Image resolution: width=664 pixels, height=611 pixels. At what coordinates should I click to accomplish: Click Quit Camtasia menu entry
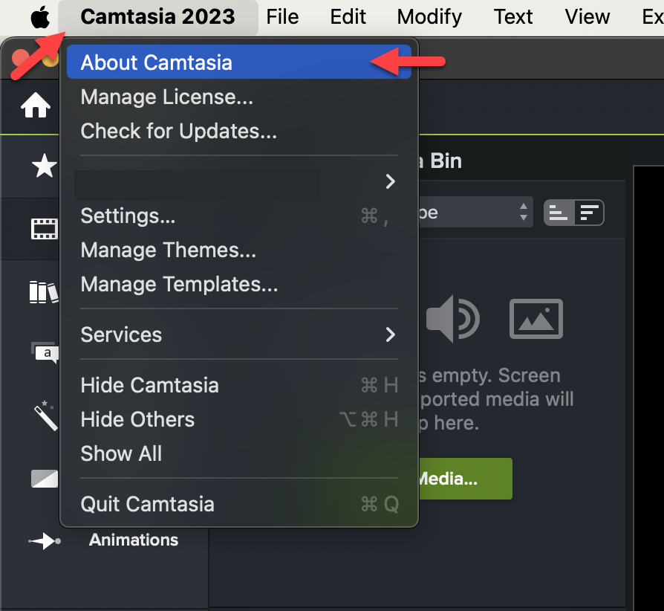tap(147, 504)
